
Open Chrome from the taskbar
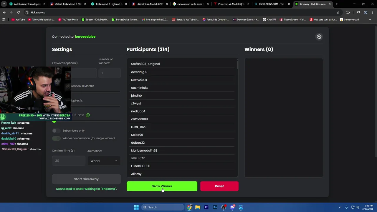click(189, 207)
